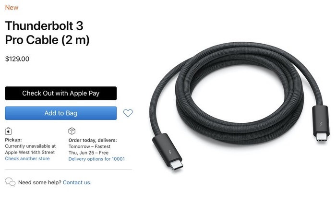This screenshot has width=336, height=203.
Task: Click the coiled cable product image
Action: click(x=239, y=105)
